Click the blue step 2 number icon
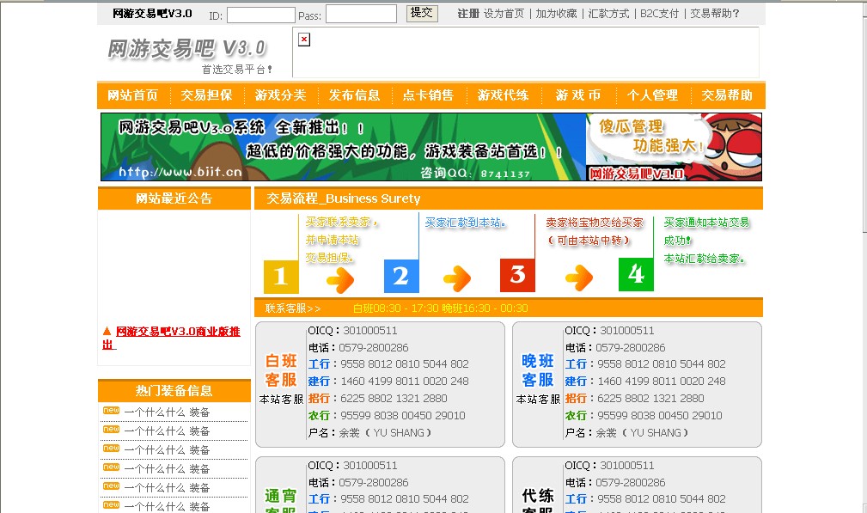This screenshot has height=513, width=867. click(x=401, y=276)
